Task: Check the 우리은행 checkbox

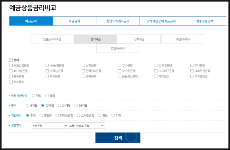Action: click(x=119, y=65)
